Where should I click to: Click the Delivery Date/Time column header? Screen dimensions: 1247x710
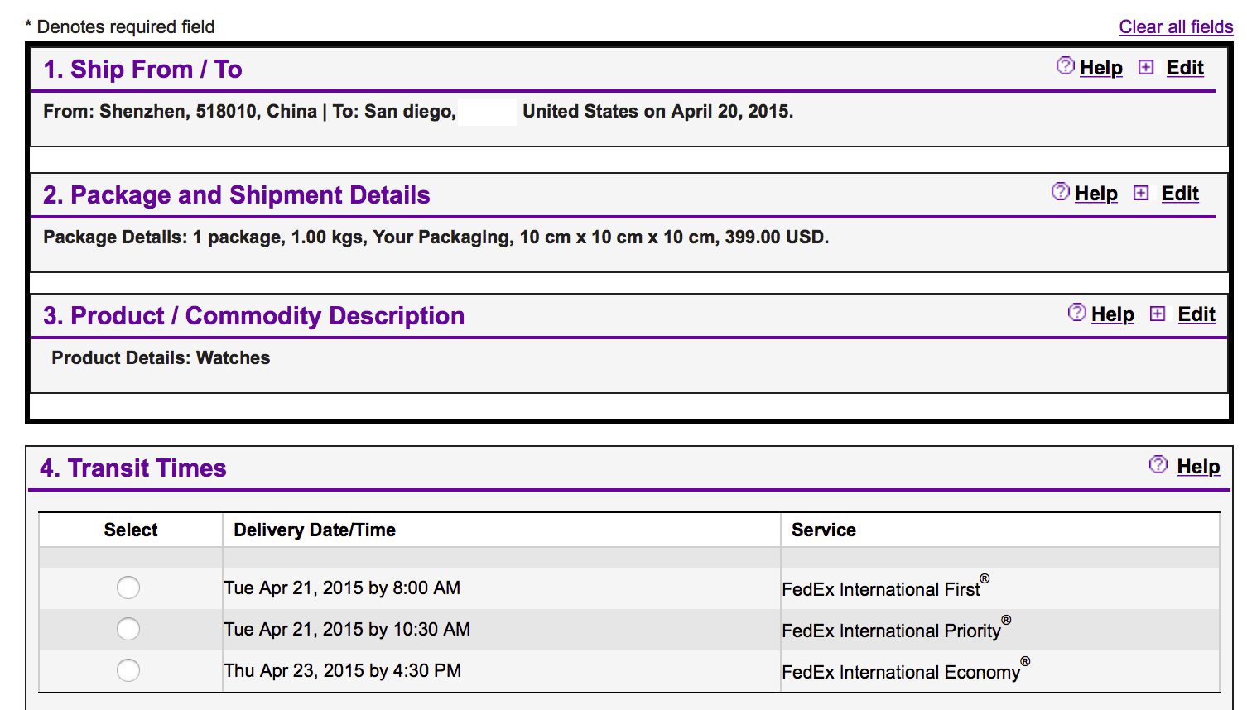pyautogui.click(x=315, y=530)
